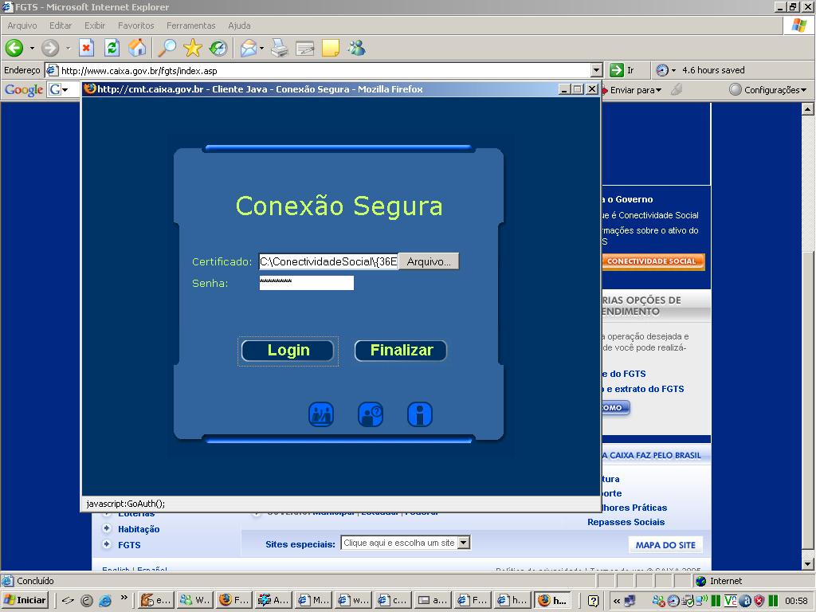Open the 'Habitação' link
Viewport: 816px width, 612px height.
coord(139,529)
